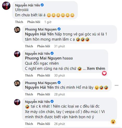Open the '1 giờ' timestamp link

pos(48,22)
